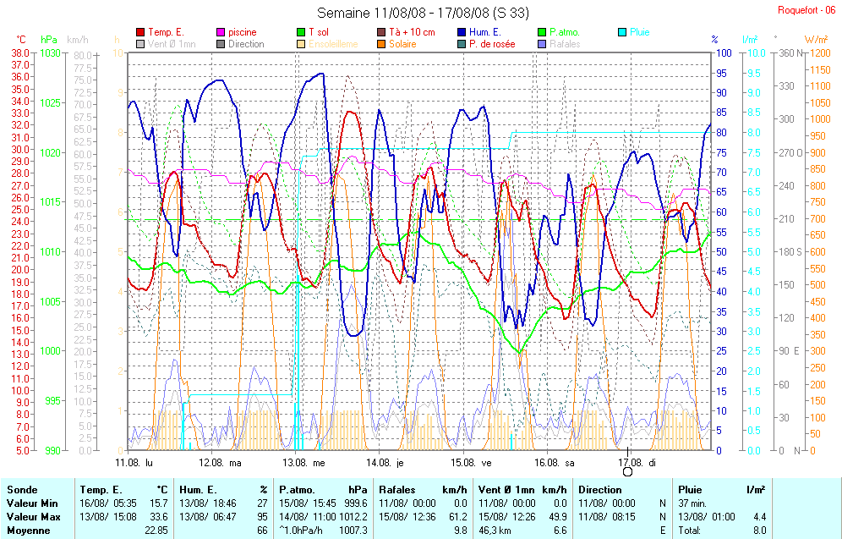Image resolution: width=842 pixels, height=539 pixels.
Task: Click the dark gray Direction legend swatch
Action: tap(221, 44)
